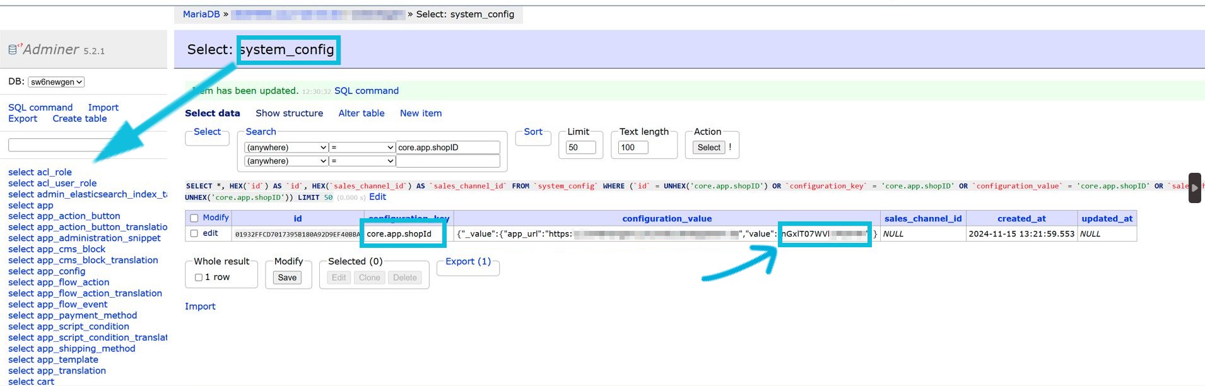This screenshot has width=1205, height=386.
Task: Click Save under Modify
Action: pos(287,278)
